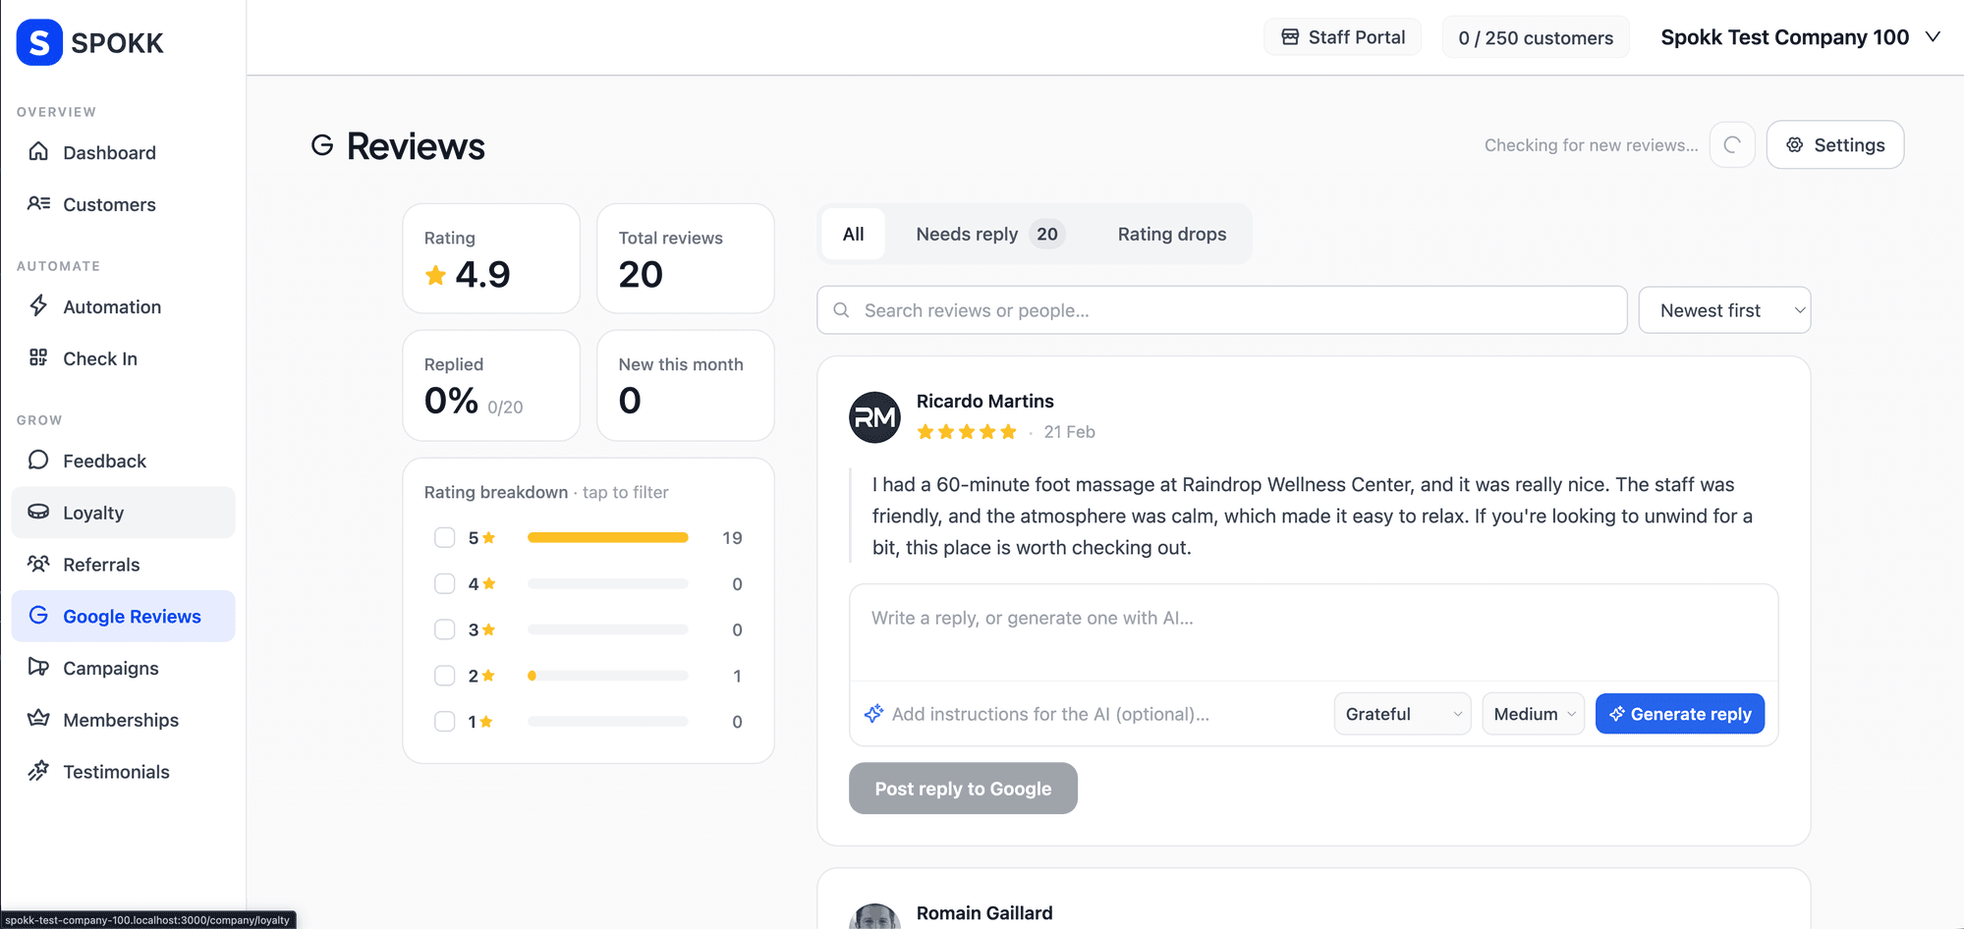The image size is (1964, 929).
Task: Click the Staff Portal store icon
Action: [x=1290, y=37]
